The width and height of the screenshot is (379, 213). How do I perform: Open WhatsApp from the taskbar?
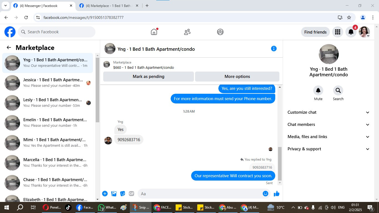tap(107, 207)
